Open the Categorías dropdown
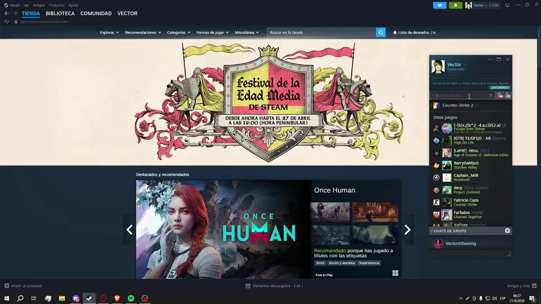 178,33
